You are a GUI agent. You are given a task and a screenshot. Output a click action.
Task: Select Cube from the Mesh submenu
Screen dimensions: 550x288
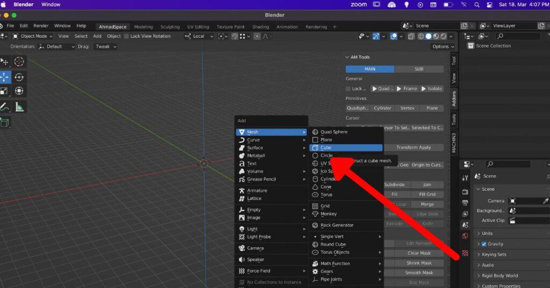(346, 148)
